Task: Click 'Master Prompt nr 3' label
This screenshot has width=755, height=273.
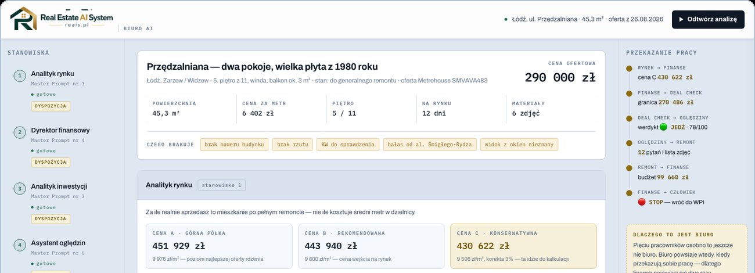Action: (x=57, y=196)
